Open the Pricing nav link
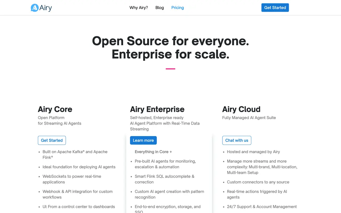This screenshot has width=341, height=213. (177, 8)
